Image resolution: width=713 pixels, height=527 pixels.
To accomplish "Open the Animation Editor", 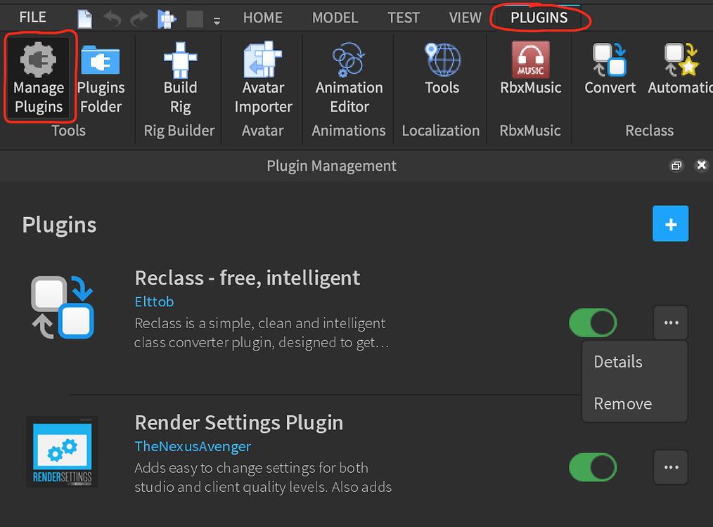I will 348,77.
